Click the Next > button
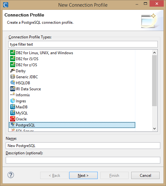Screen dimensions: 166x186 click(83, 176)
